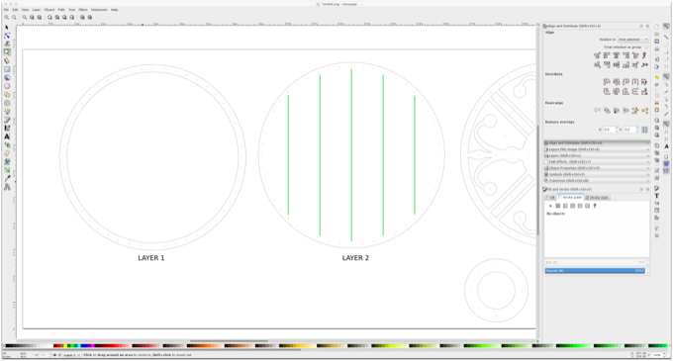Viewport: 673px width, 361px height.
Task: Select the Selector arrow tool
Action: click(7, 28)
